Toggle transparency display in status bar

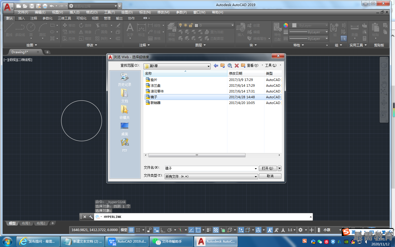point(216,230)
